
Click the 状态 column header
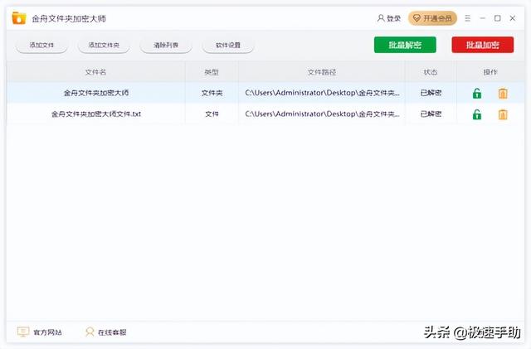coord(431,72)
